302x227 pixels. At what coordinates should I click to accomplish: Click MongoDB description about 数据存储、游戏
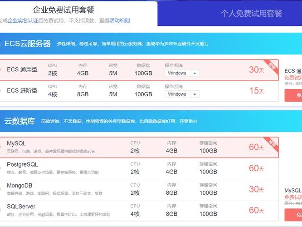tap(55, 193)
